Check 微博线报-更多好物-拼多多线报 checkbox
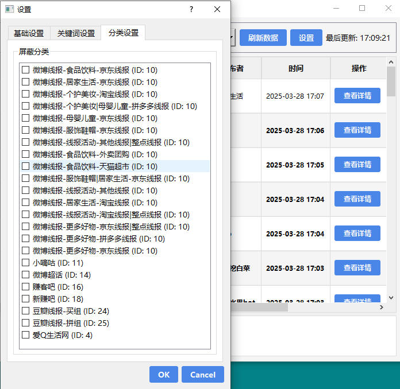 pyautogui.click(x=25, y=239)
